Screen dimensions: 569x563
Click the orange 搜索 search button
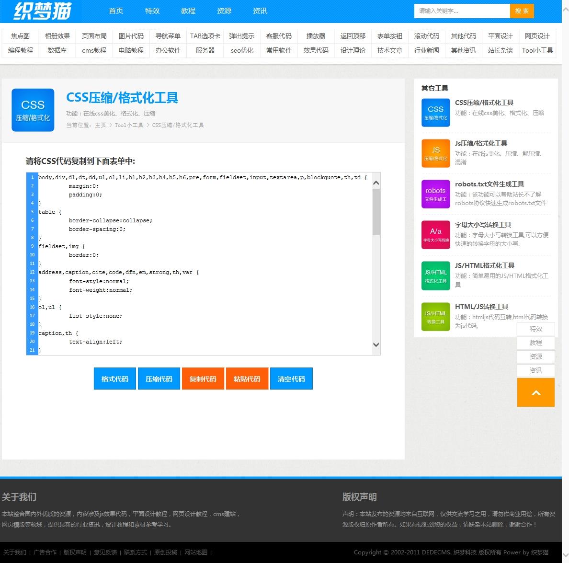click(x=522, y=11)
